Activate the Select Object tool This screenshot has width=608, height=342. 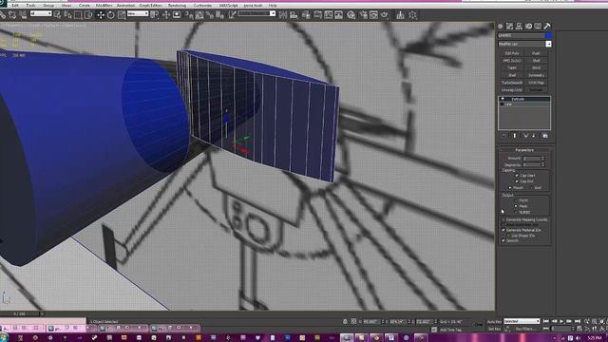click(57, 15)
